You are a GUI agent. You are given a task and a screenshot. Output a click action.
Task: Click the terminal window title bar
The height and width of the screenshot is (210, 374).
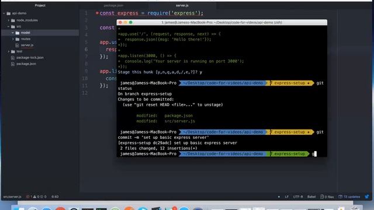click(222, 22)
